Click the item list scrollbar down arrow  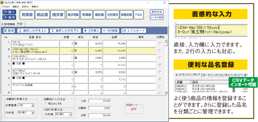click(166, 93)
